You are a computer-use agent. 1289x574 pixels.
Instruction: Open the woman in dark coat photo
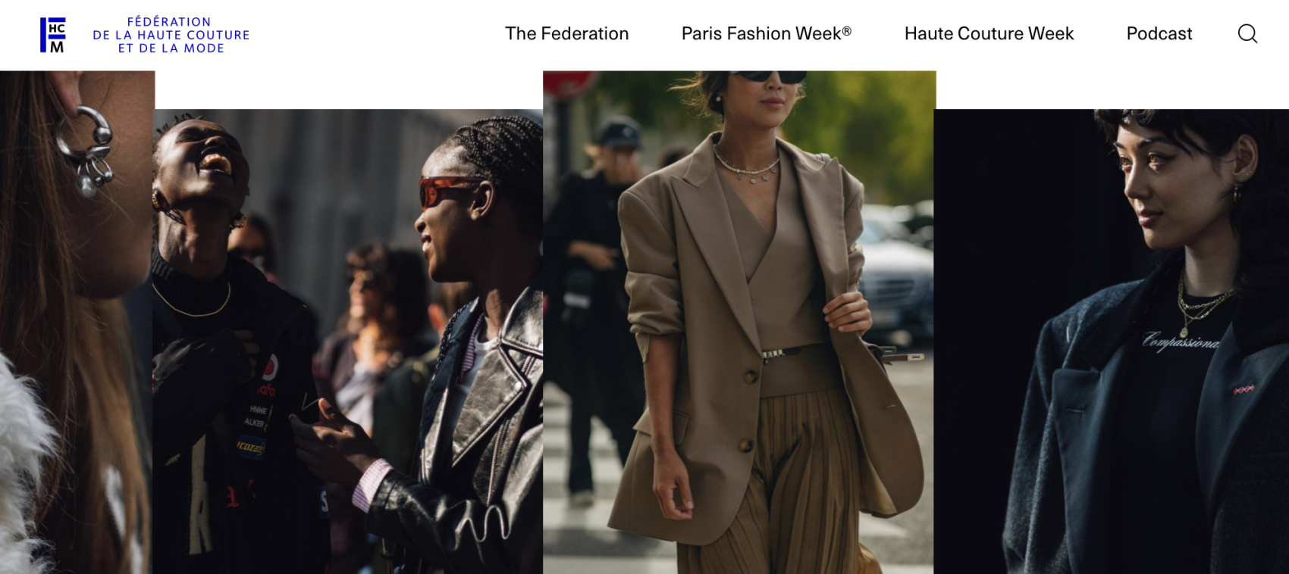1112,342
